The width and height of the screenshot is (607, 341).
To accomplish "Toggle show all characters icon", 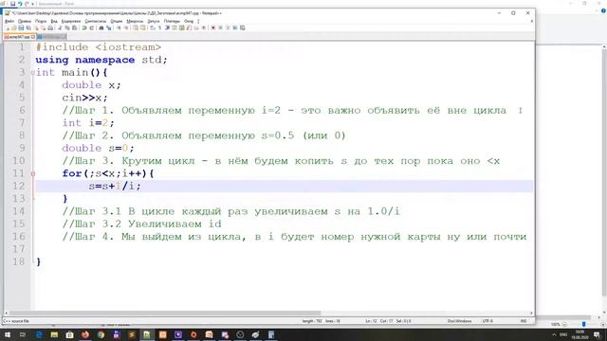I will (x=160, y=27).
